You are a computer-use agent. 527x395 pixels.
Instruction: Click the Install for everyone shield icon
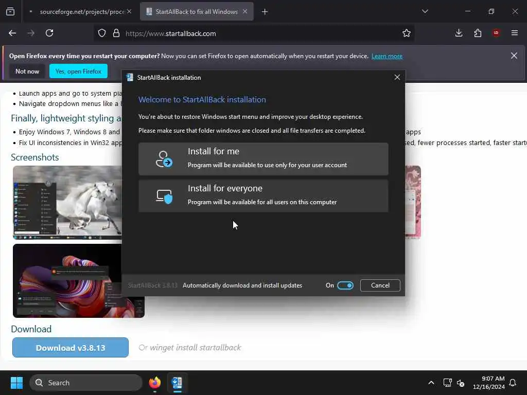(x=164, y=196)
